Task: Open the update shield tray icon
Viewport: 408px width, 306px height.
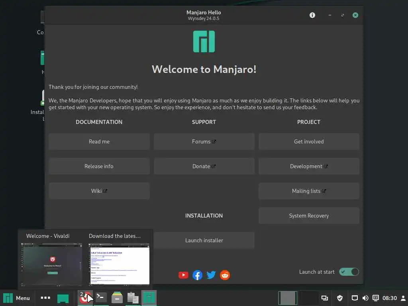Action: (x=340, y=298)
